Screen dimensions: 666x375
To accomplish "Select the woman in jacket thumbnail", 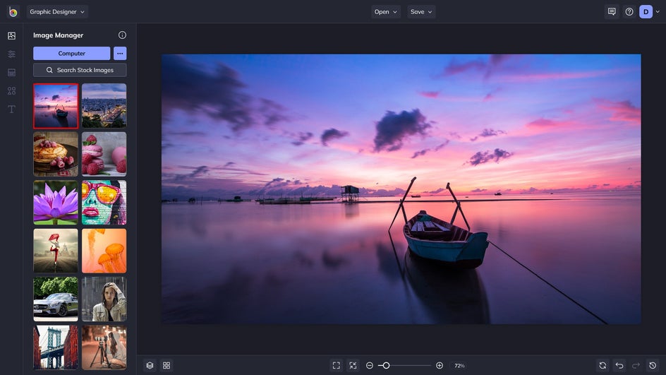I will click(104, 299).
